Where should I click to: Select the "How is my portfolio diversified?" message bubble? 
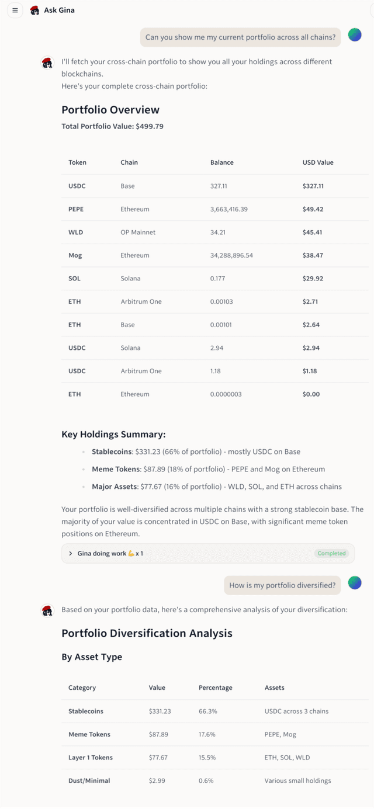[282, 585]
